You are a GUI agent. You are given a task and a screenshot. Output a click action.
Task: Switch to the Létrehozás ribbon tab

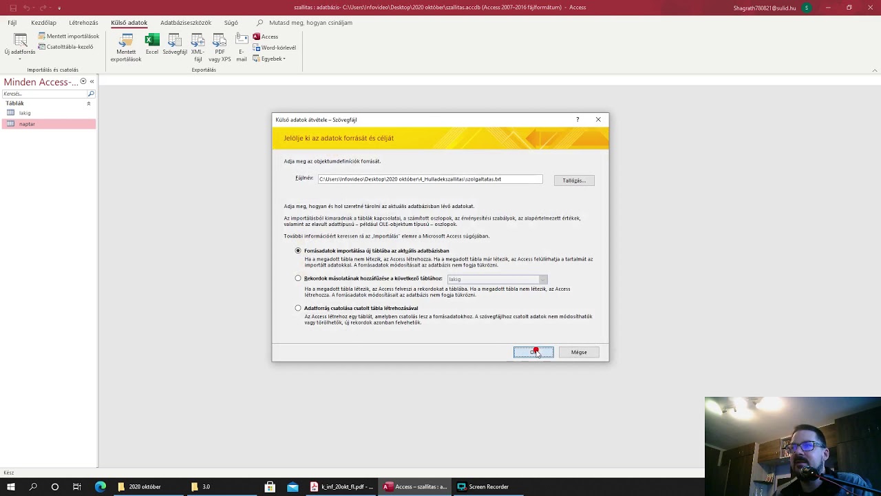(83, 23)
